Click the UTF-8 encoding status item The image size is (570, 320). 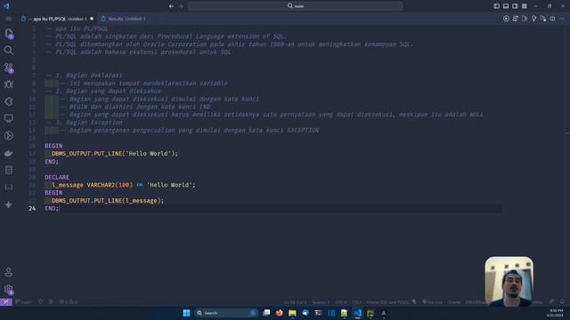coord(340,302)
